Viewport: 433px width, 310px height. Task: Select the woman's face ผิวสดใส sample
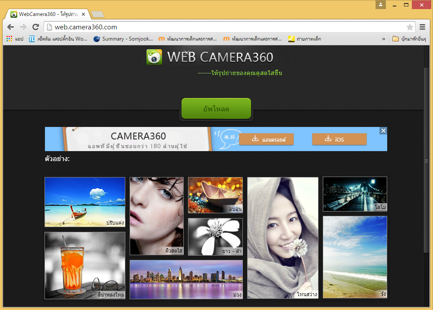(x=156, y=216)
